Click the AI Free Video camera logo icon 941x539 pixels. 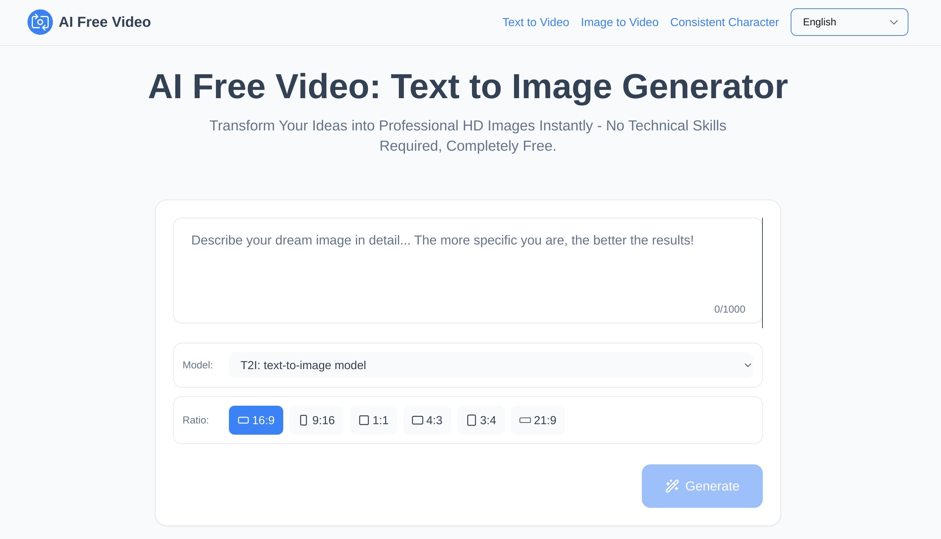[x=40, y=22]
